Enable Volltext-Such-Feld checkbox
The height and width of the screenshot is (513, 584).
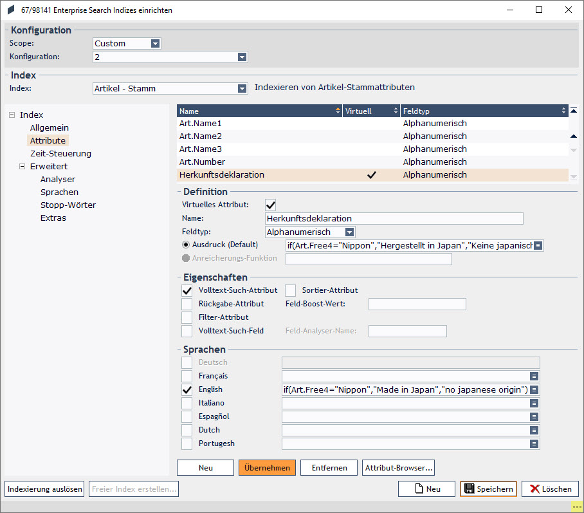click(187, 331)
